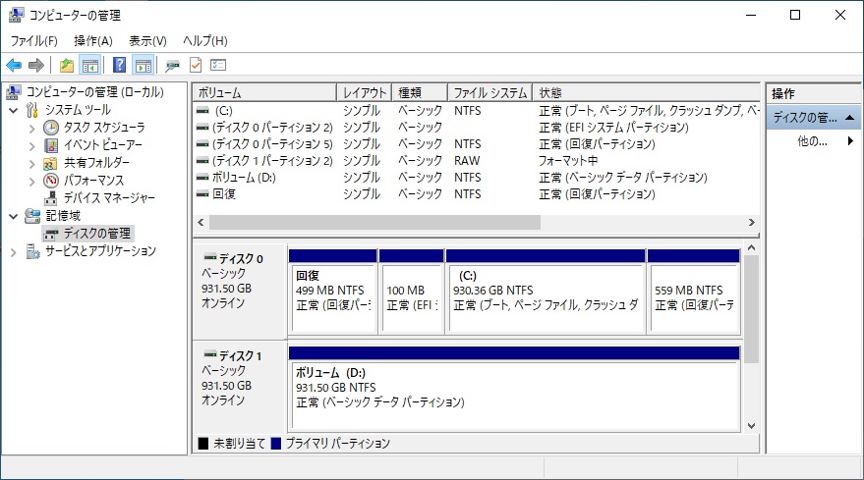The width and height of the screenshot is (864, 480).
Task: Expand the パフォーマンス node
Action: coord(32,181)
